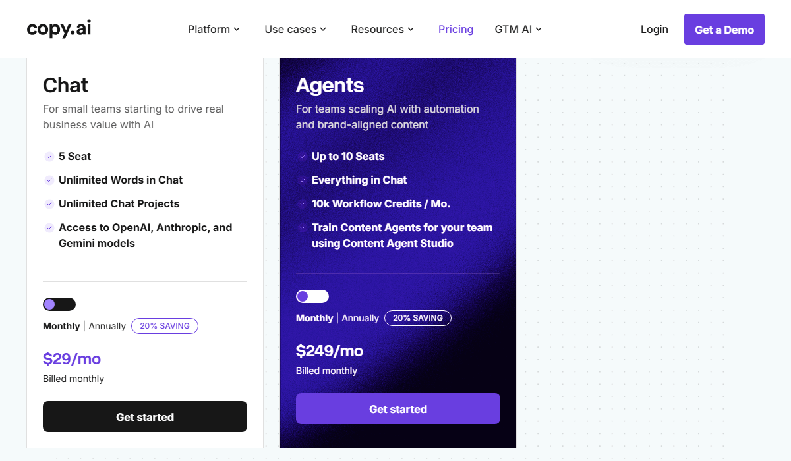Click the Login link
The image size is (791, 461).
point(654,29)
